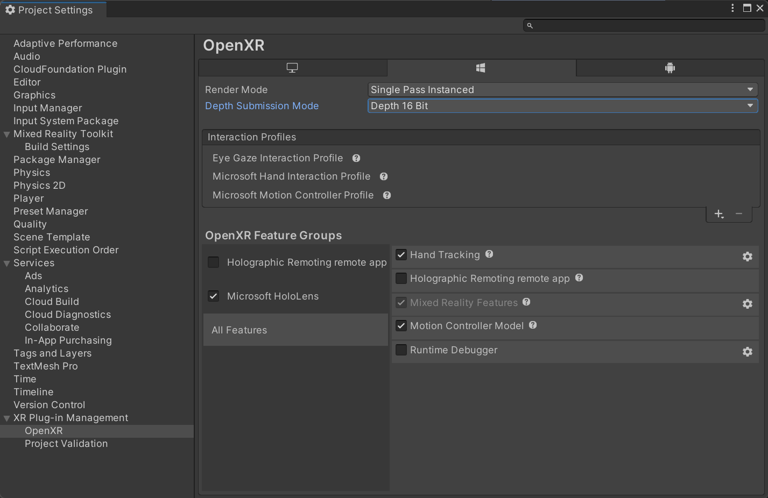Image resolution: width=768 pixels, height=498 pixels.
Task: Click the Depth Submission Mode label
Action: [x=262, y=106]
